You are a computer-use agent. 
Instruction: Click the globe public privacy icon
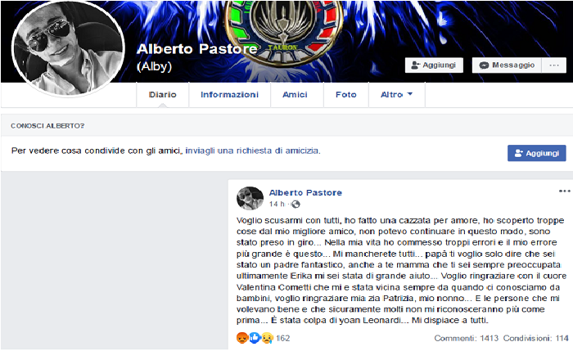296,205
